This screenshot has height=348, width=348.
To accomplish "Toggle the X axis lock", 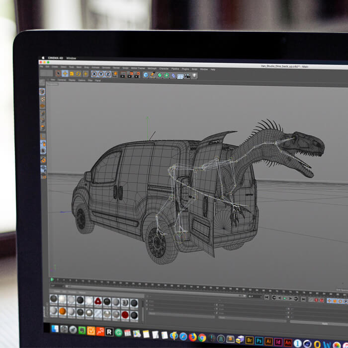I will [x=94, y=74].
